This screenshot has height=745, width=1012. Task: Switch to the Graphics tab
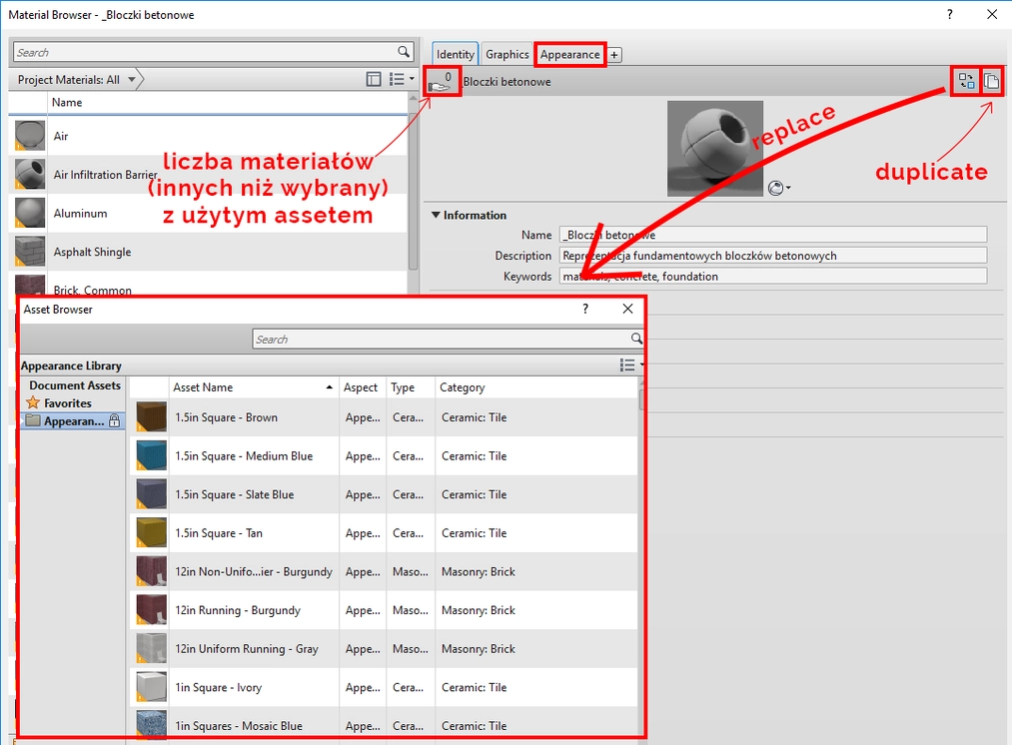point(506,54)
